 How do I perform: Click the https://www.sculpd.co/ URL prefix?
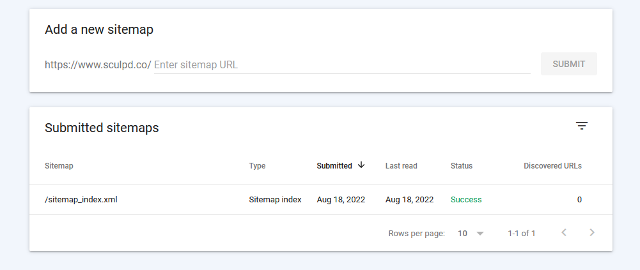[x=98, y=64]
